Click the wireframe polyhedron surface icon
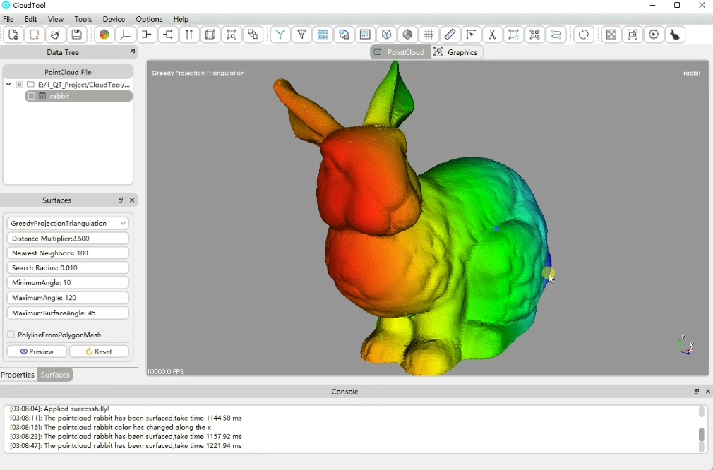The image size is (713, 470). [x=387, y=35]
